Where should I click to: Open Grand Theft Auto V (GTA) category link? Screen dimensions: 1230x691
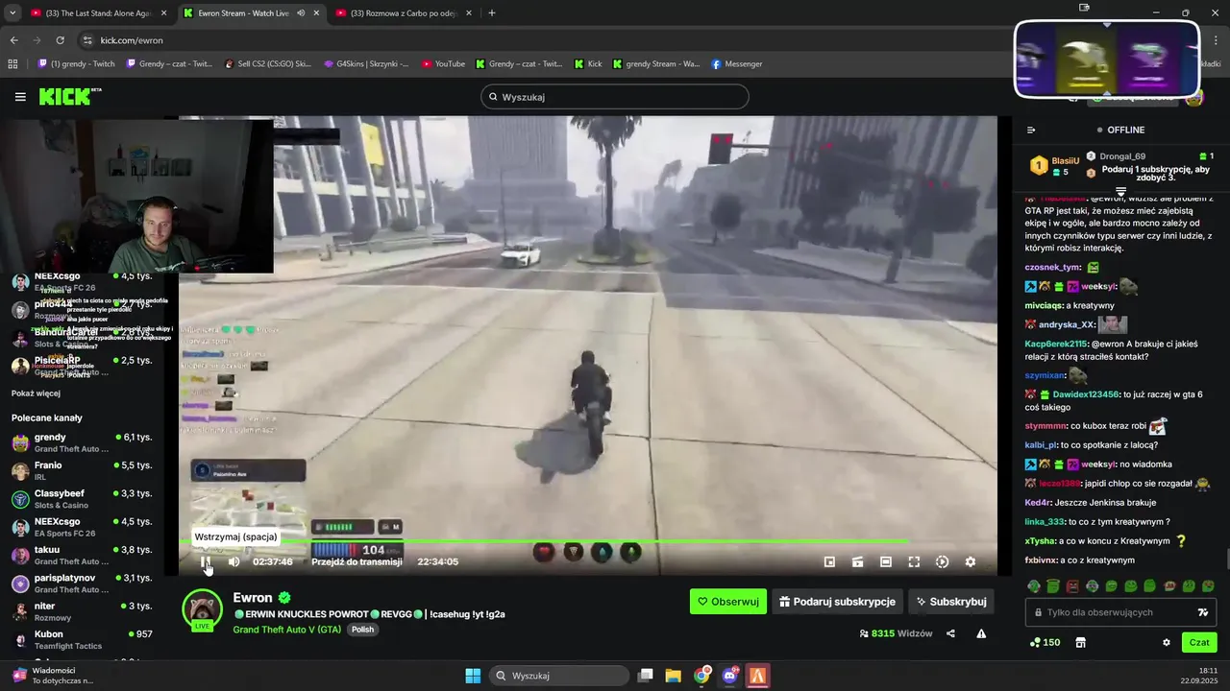(286, 630)
